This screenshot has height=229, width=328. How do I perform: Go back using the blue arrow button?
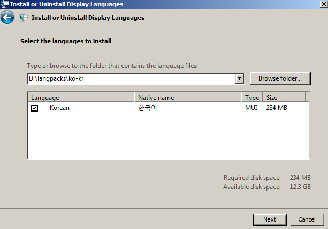coord(7,17)
